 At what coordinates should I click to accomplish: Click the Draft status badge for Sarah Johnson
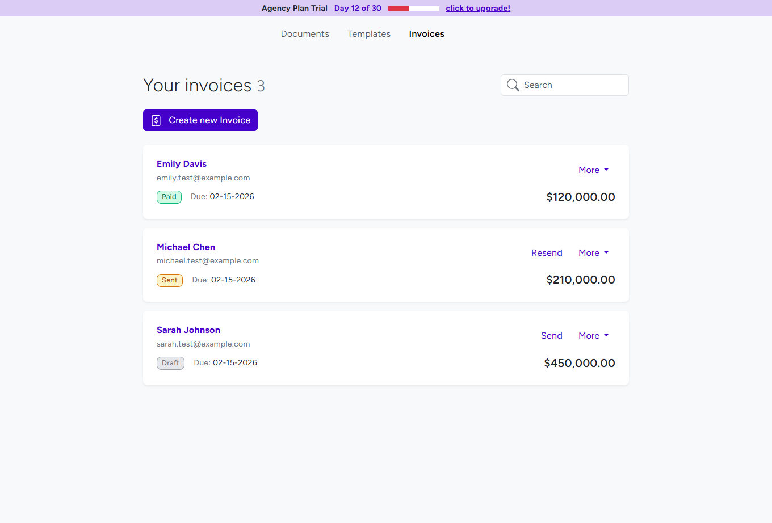click(x=170, y=363)
